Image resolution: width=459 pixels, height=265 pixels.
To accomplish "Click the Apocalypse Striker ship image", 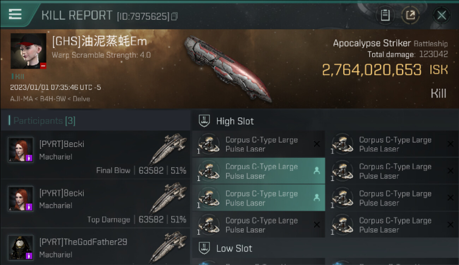I will point(228,68).
